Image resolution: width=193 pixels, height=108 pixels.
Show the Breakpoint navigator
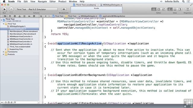point(29,16)
